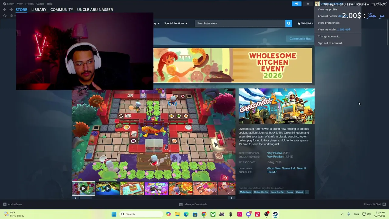Open the Friends & Chat icon
This screenshot has height=219, width=389.
(x=384, y=204)
